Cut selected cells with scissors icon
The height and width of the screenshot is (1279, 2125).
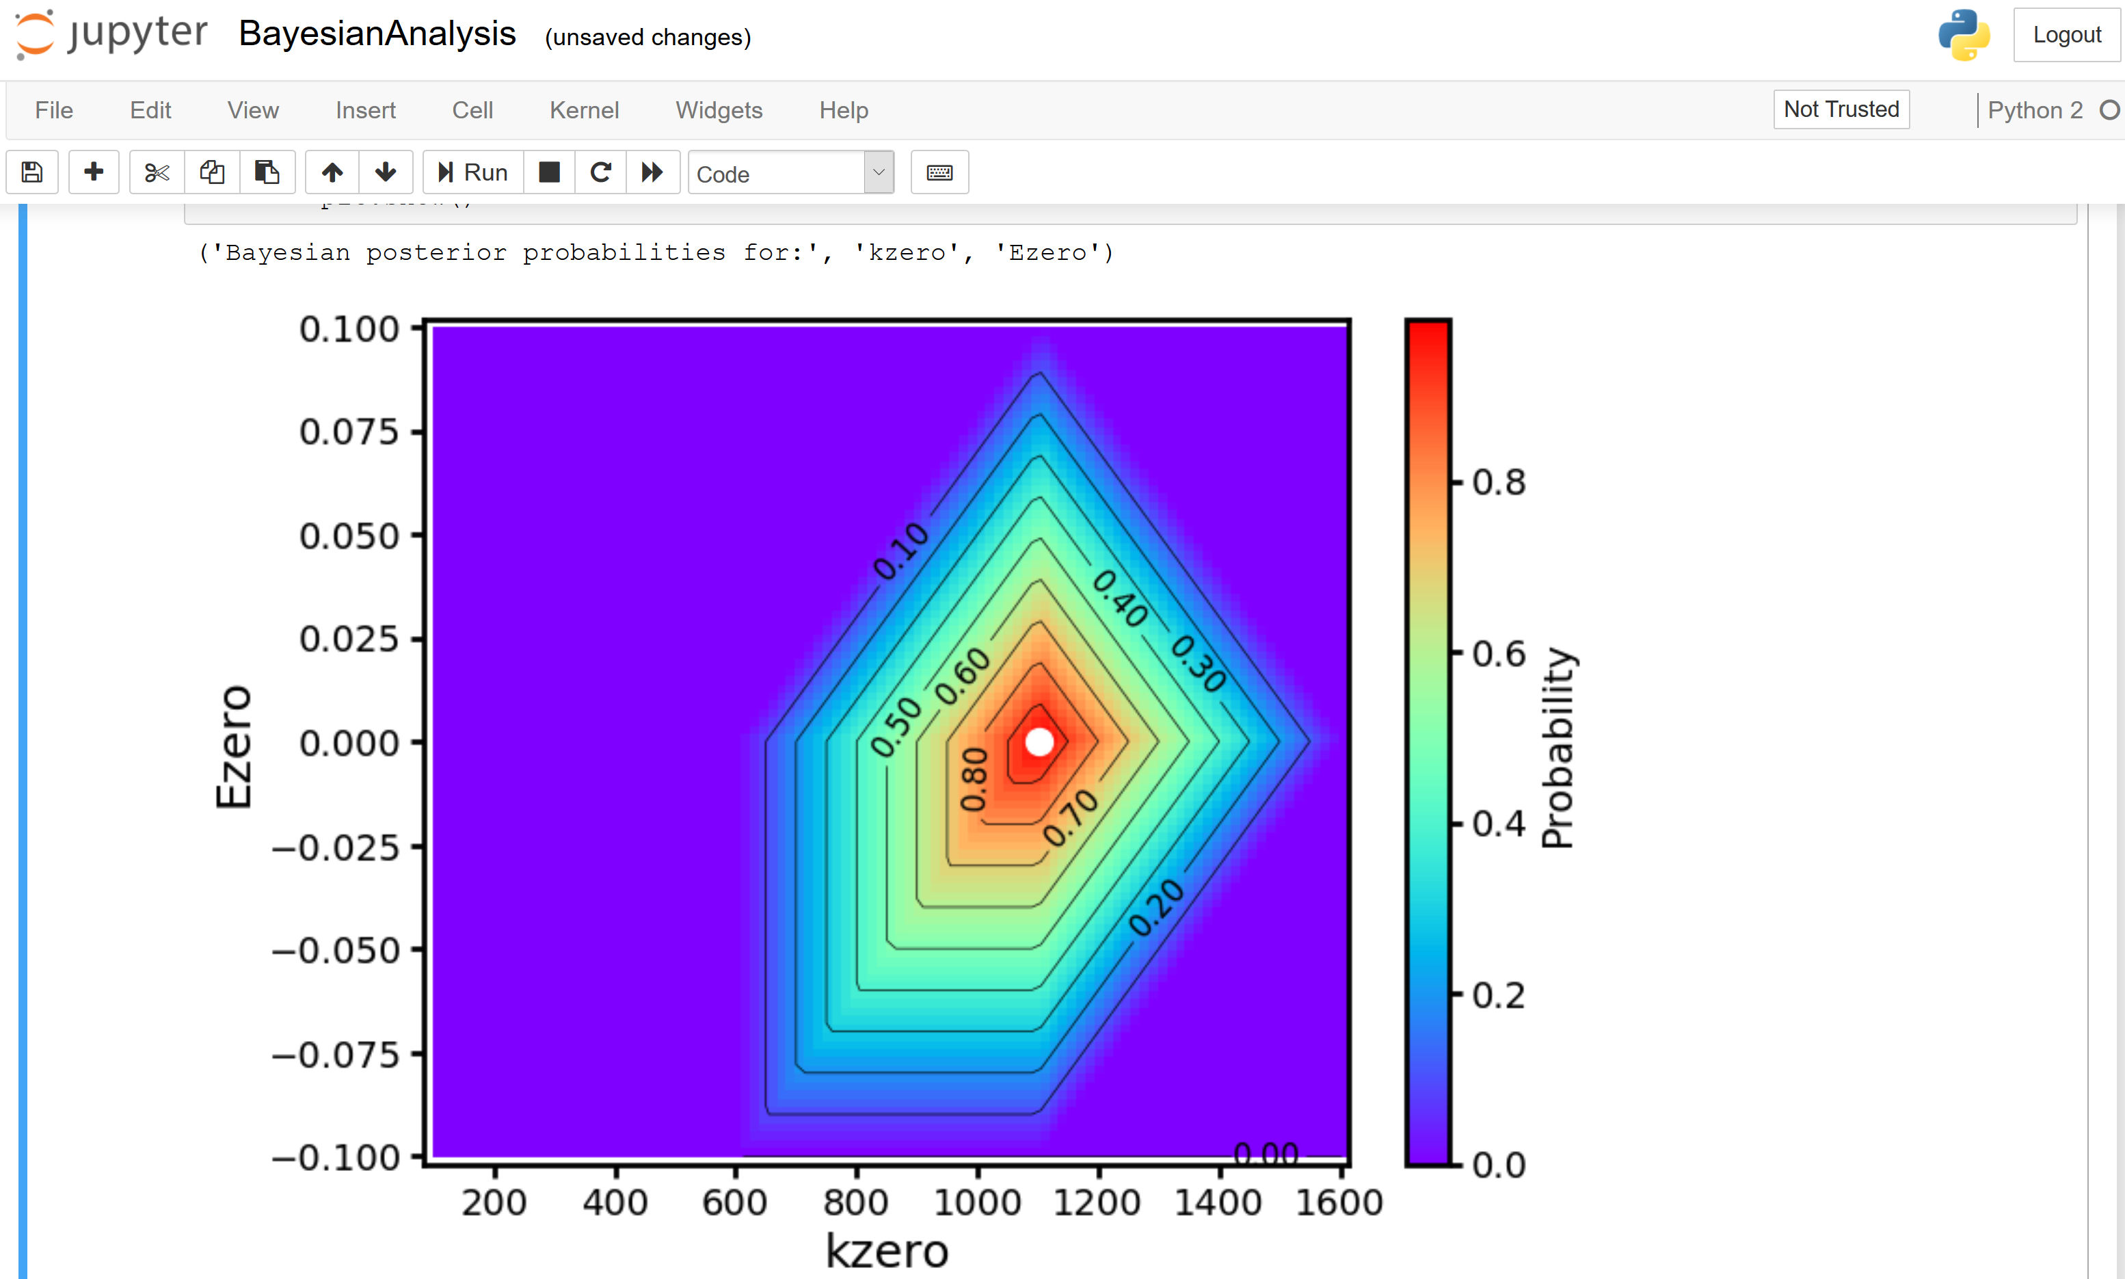[x=157, y=172]
